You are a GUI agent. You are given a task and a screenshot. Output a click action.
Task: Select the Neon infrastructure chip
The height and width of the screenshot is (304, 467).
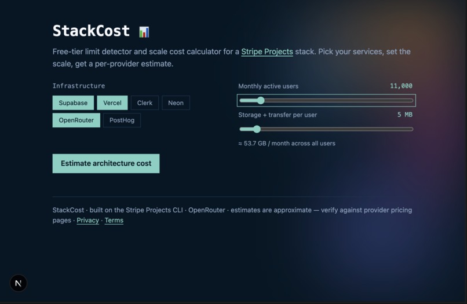(x=176, y=102)
